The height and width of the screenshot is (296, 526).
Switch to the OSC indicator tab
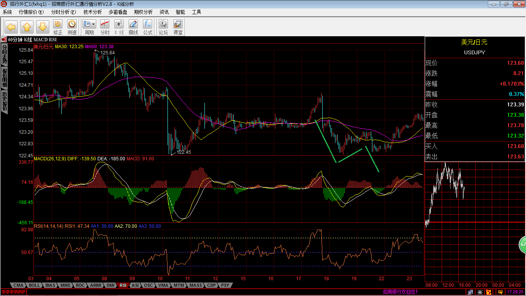click(x=148, y=286)
